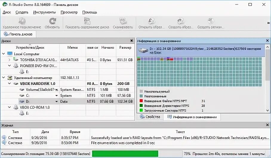Screen dimensions: 271x158
Task: Select the 97.66 GB start cell of D:
Action: (x=107, y=102)
